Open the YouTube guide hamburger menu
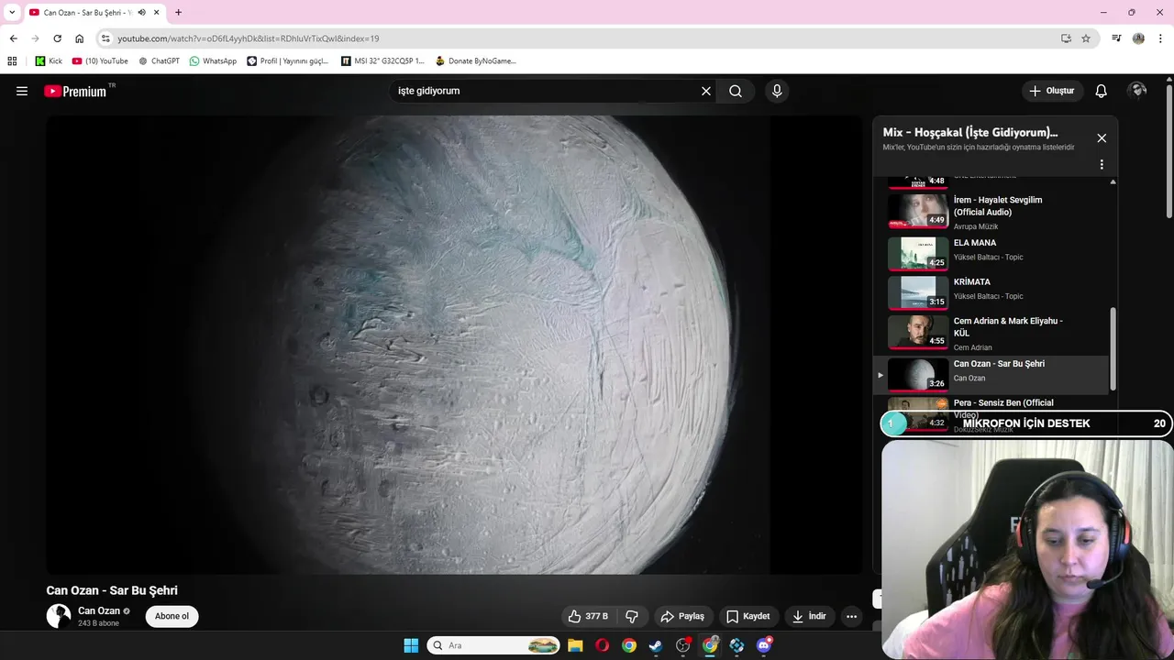1174x660 pixels. click(22, 91)
